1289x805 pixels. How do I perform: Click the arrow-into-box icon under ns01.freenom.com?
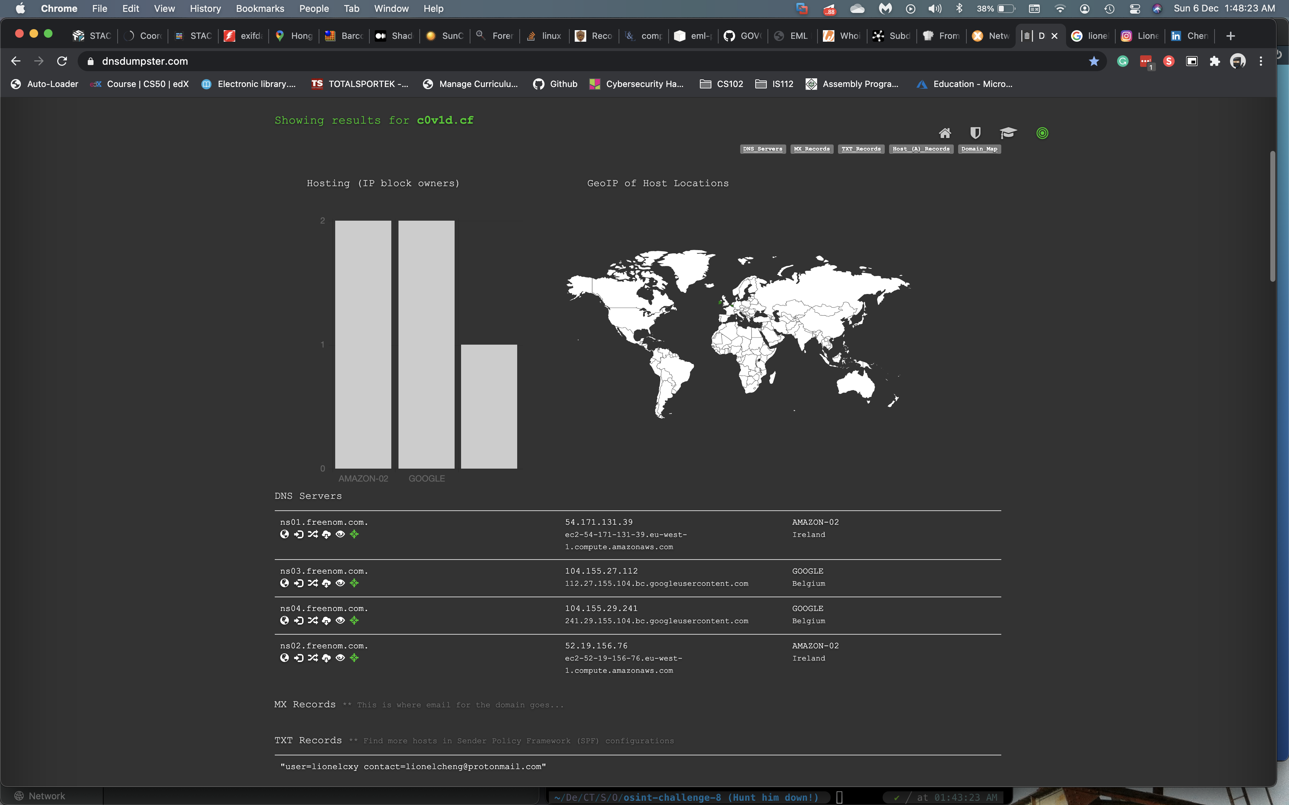(299, 534)
